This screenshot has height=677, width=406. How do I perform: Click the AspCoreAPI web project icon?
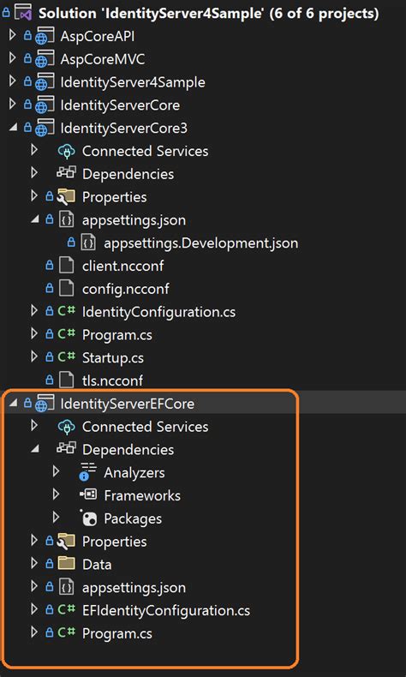pos(44,36)
